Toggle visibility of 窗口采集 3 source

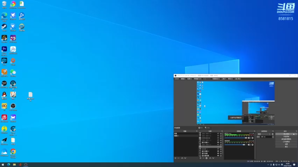pyautogui.click(x=218, y=143)
